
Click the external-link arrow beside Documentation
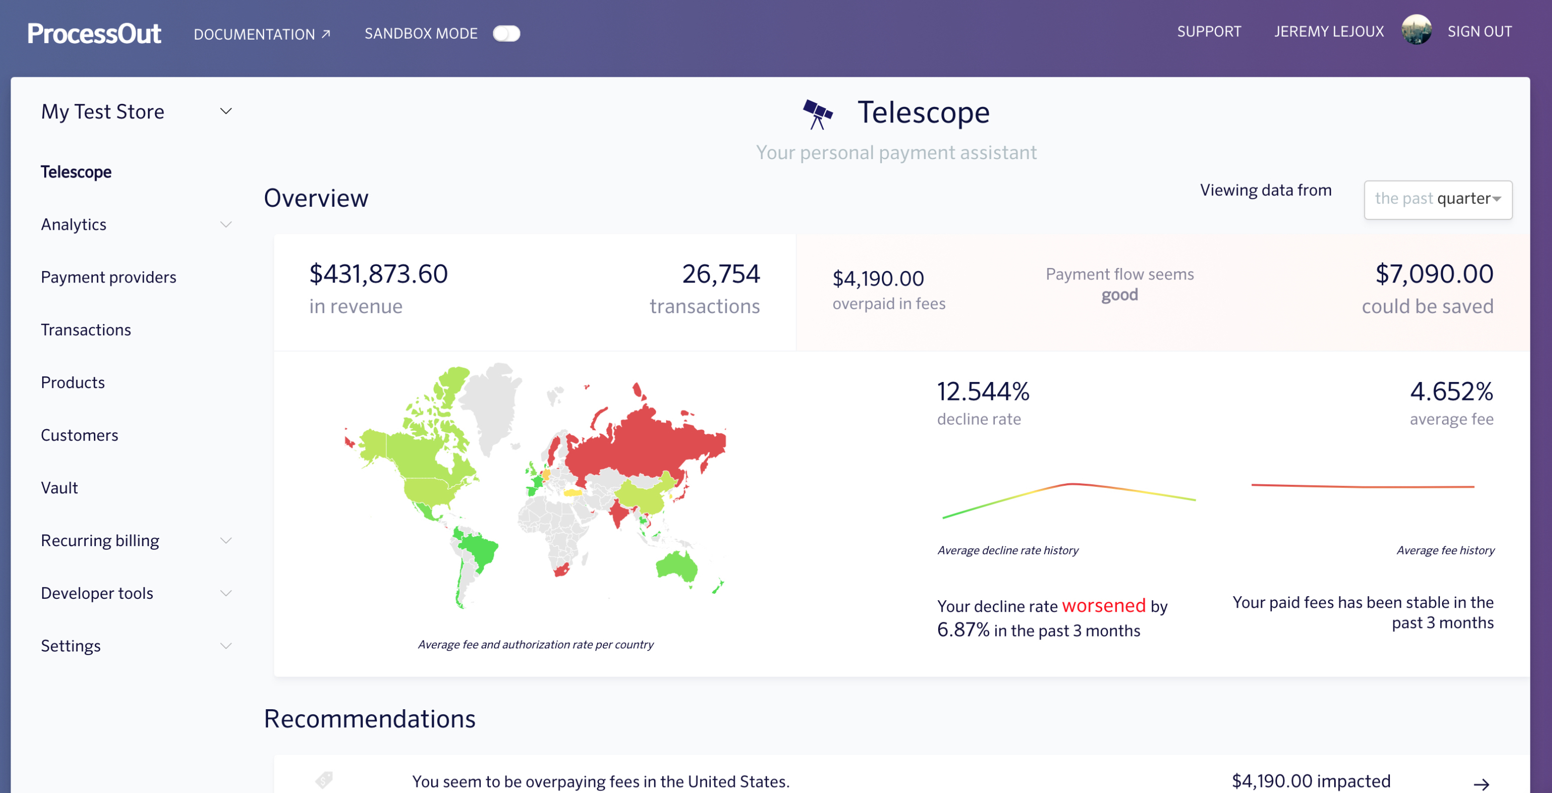click(326, 34)
